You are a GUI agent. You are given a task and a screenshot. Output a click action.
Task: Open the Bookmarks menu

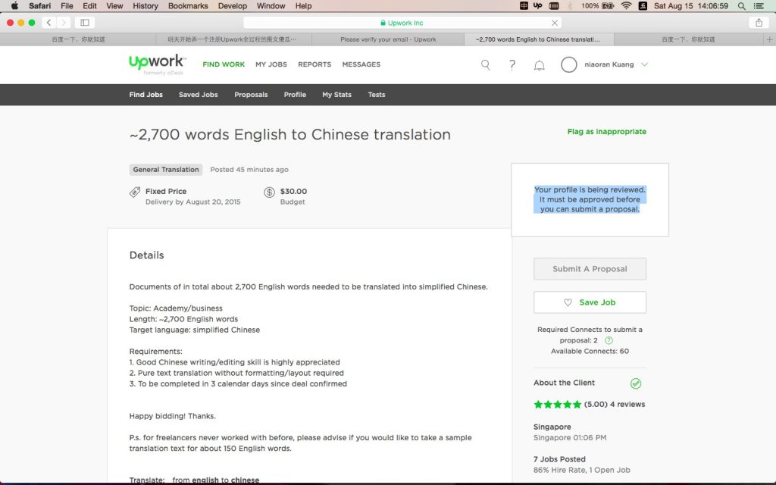click(x=188, y=6)
